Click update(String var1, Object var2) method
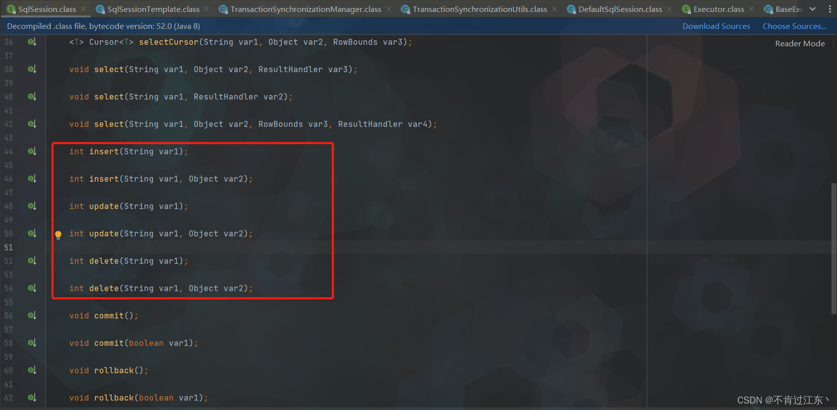837x410 pixels. point(104,234)
